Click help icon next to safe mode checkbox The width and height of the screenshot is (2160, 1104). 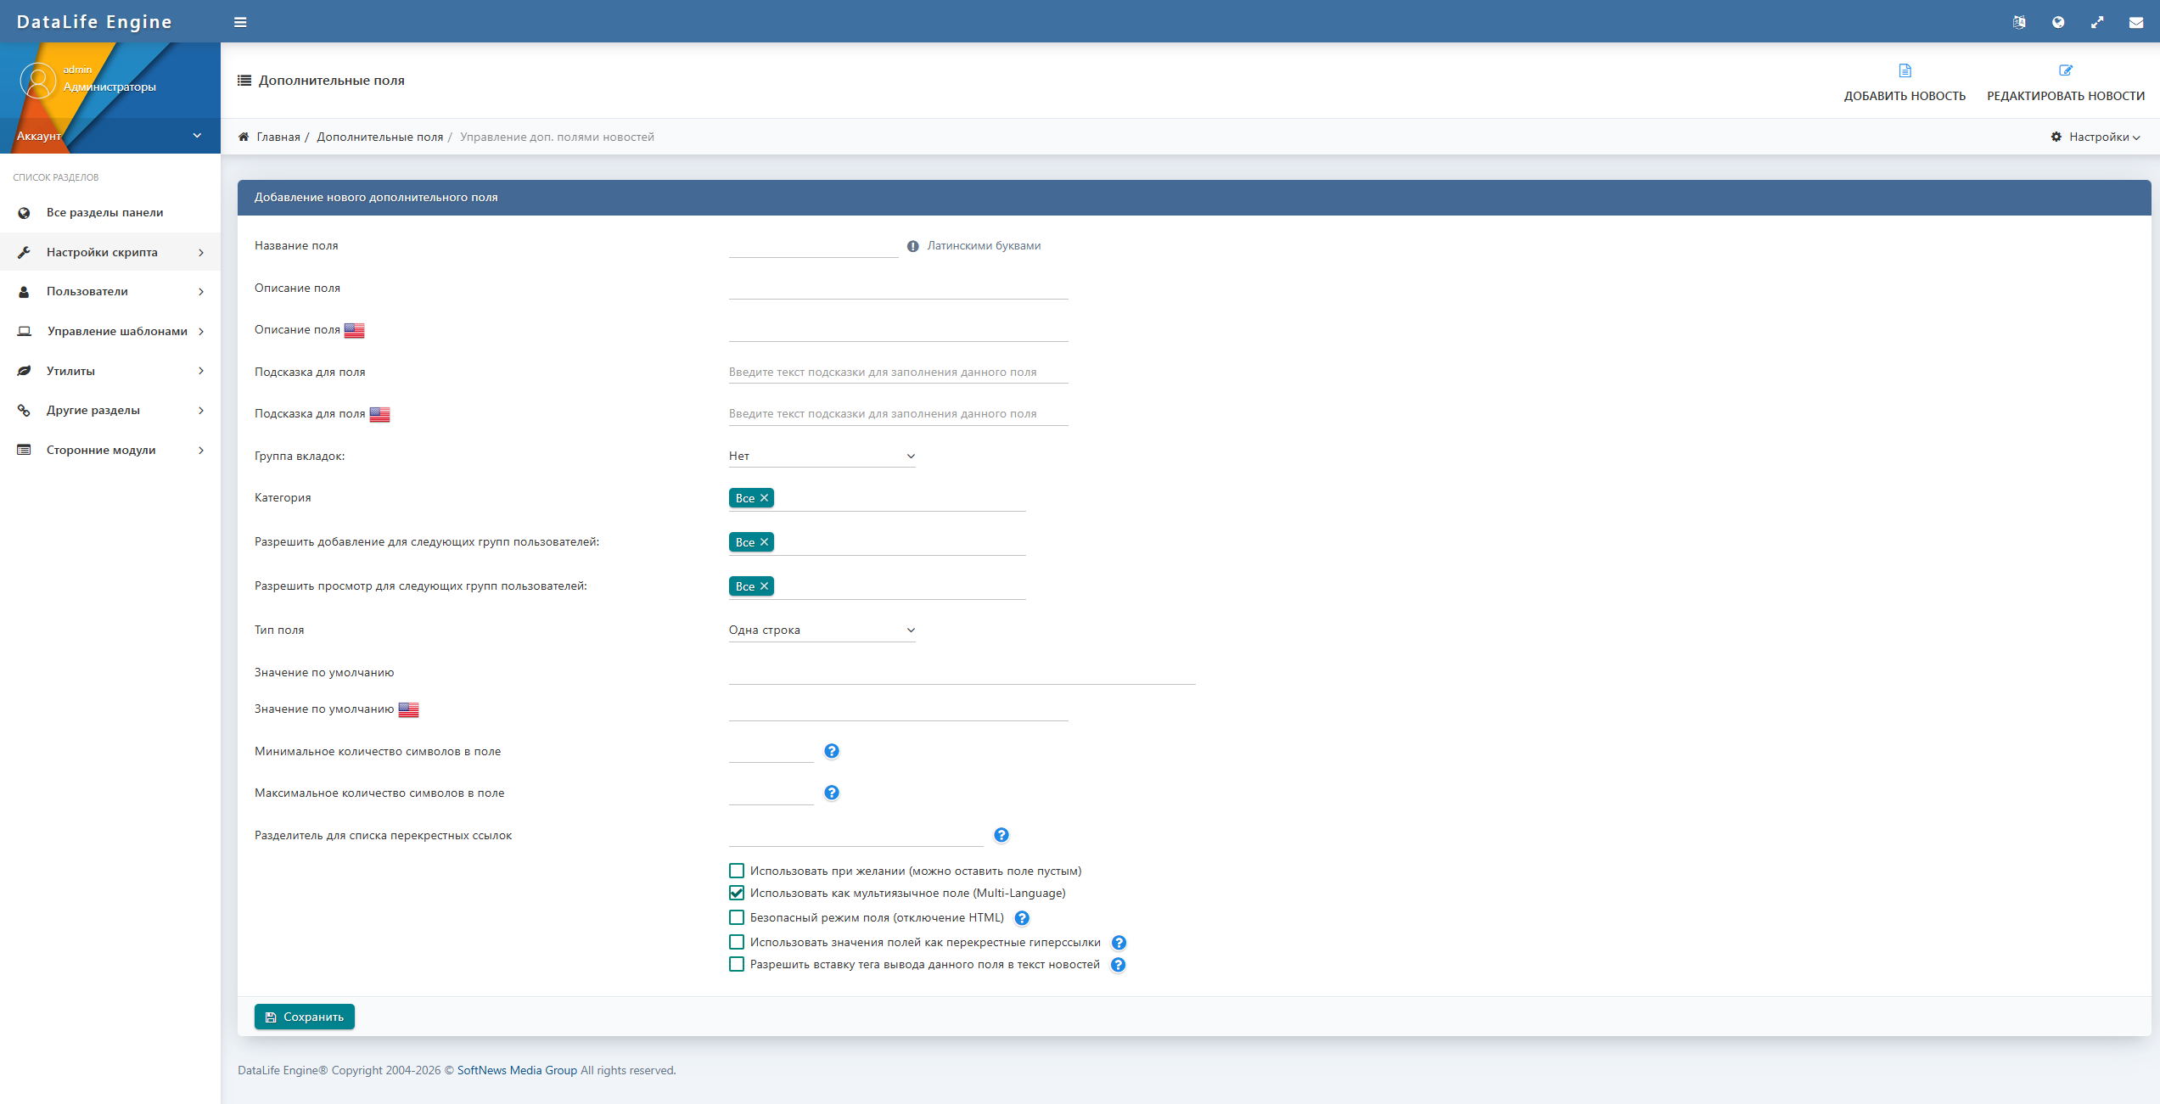pos(1022,918)
